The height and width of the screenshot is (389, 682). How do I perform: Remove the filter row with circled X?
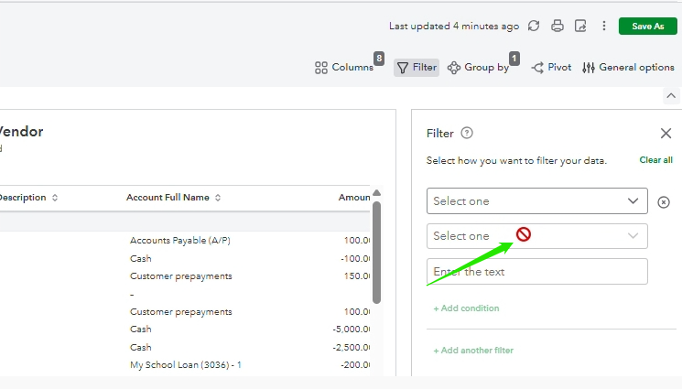[664, 202]
